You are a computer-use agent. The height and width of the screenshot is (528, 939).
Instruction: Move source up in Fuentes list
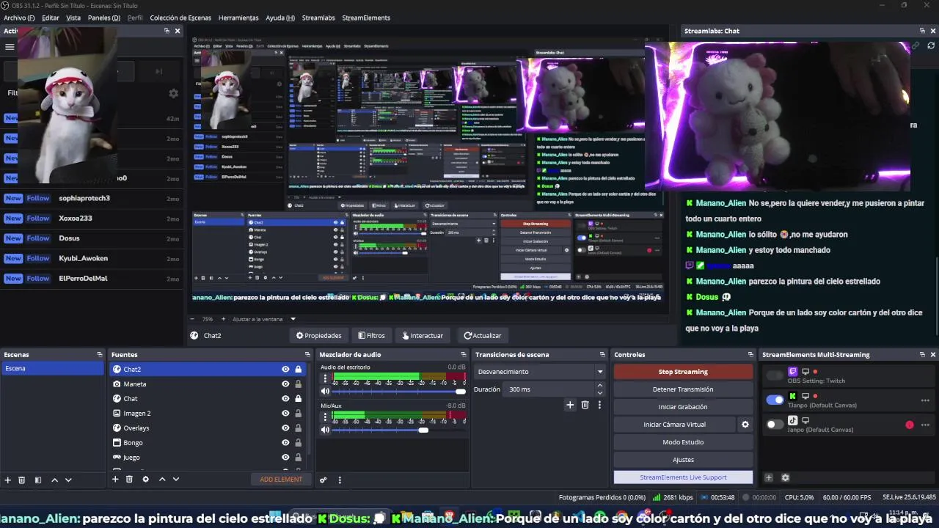[x=162, y=479]
